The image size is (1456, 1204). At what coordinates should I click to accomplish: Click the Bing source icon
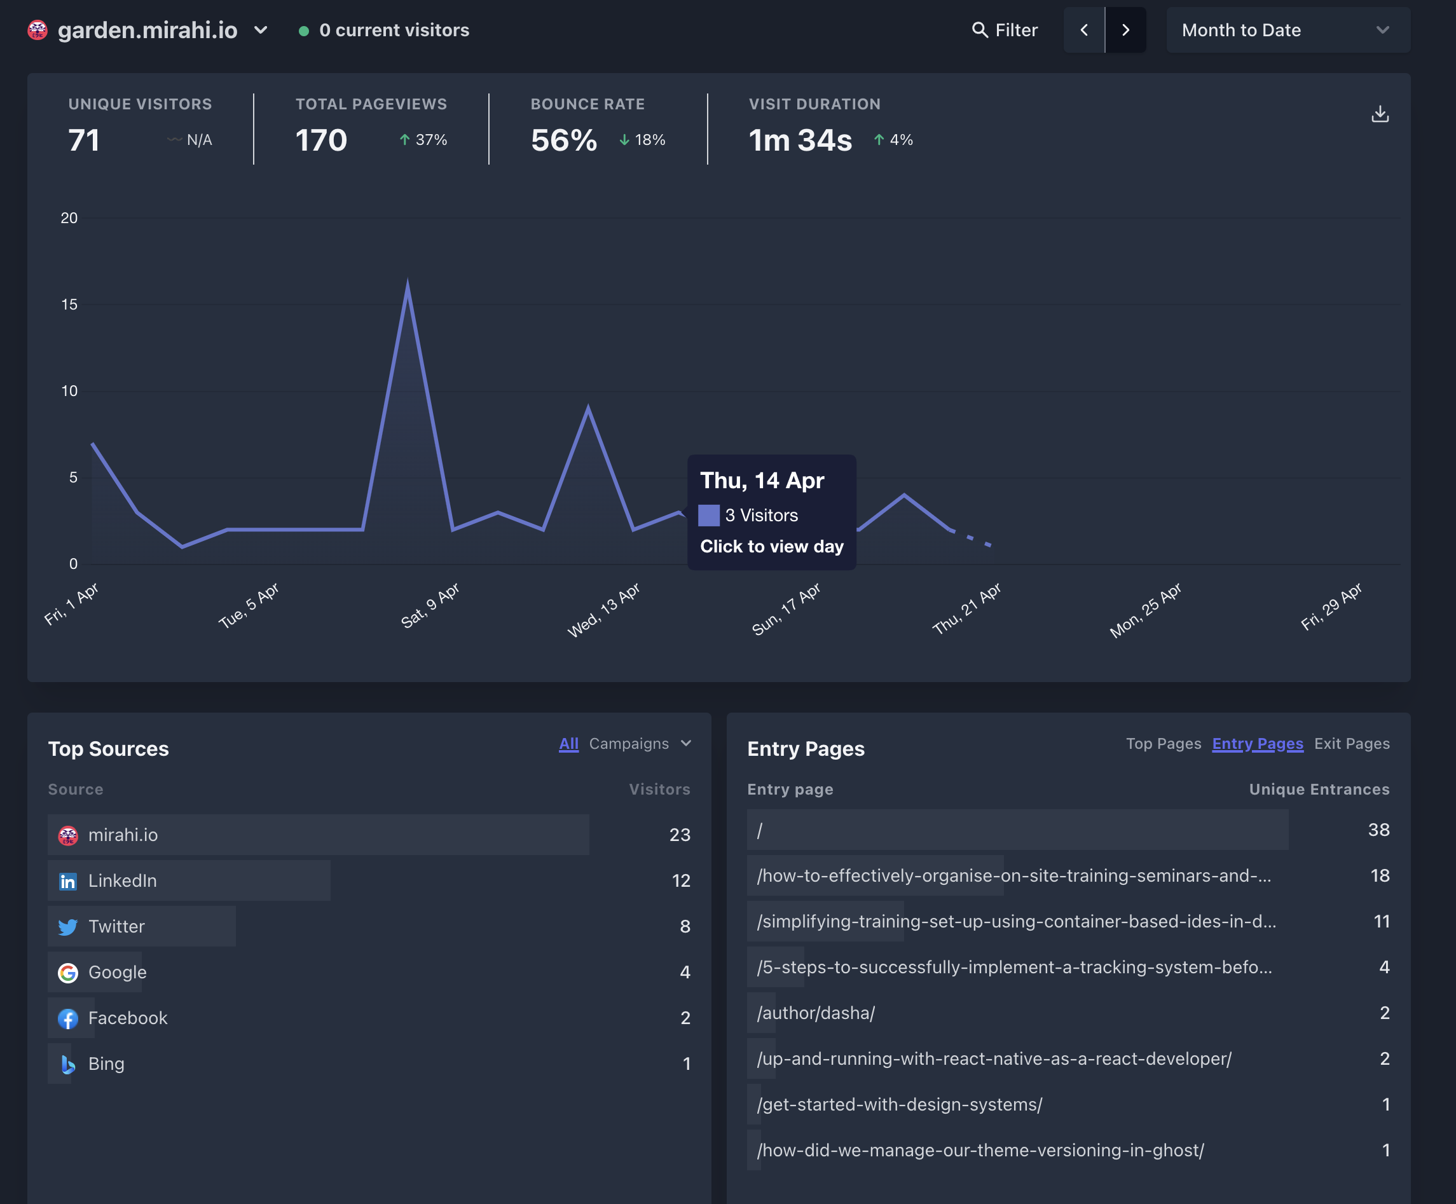point(68,1064)
